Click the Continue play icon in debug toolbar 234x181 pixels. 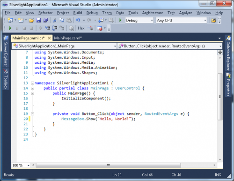(x=10, y=28)
